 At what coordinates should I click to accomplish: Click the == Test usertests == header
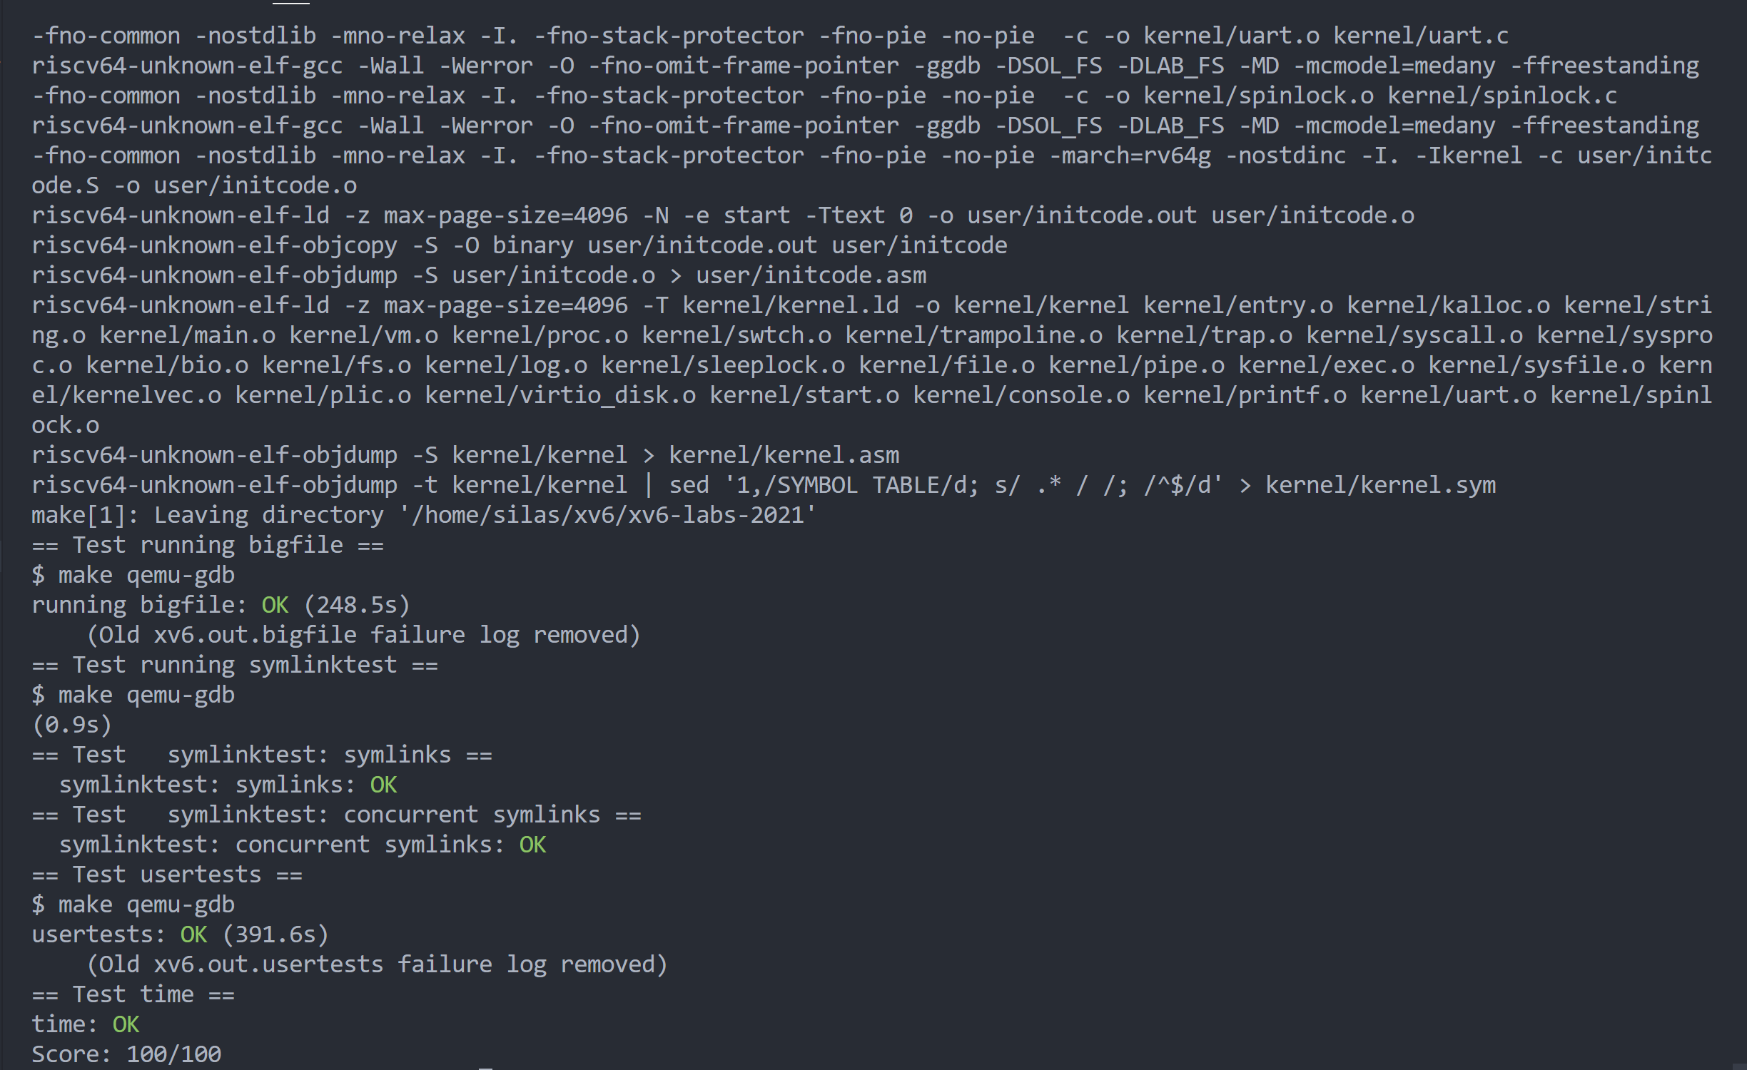167,874
